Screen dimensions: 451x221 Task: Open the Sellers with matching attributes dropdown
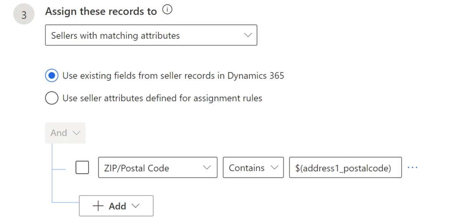pos(151,35)
